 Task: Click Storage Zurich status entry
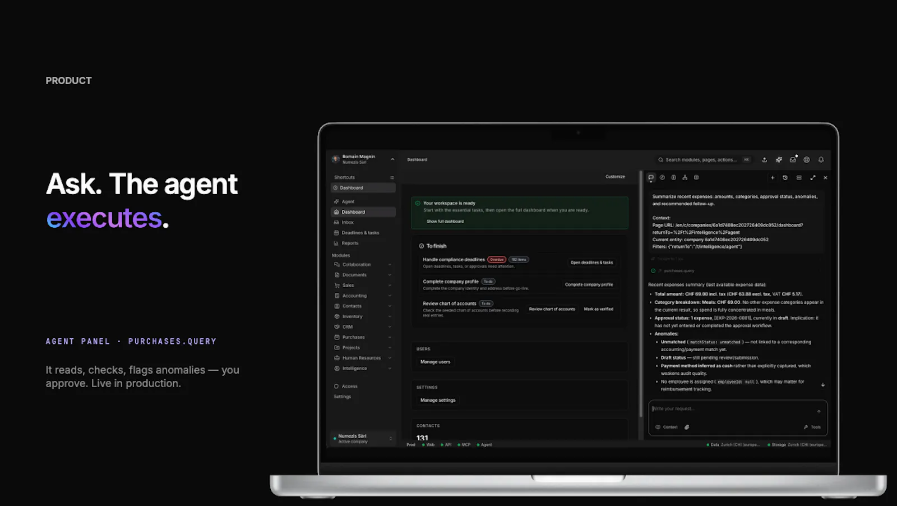point(797,445)
